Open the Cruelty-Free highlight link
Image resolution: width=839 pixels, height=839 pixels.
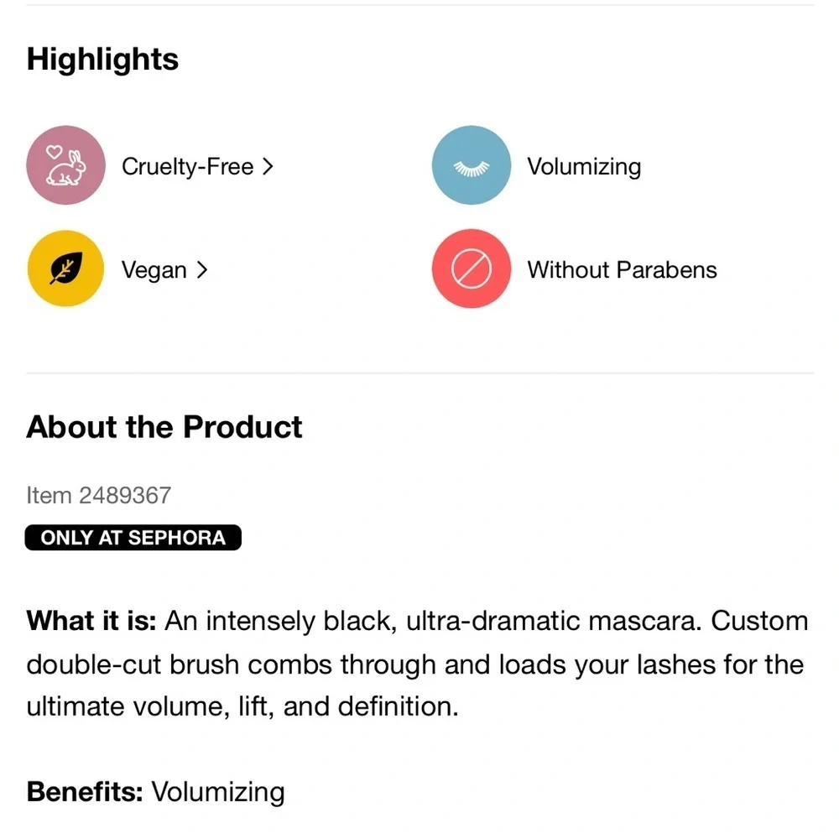tap(198, 166)
